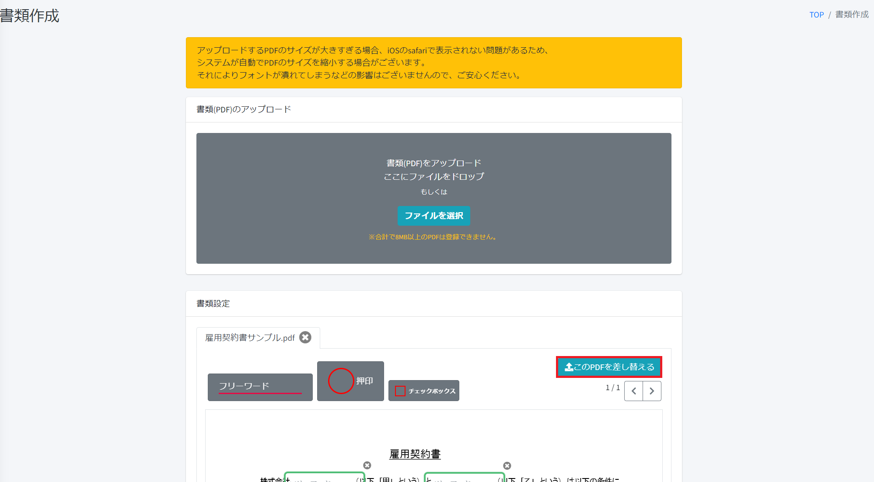Click the 雇用契約書 document title
The height and width of the screenshot is (482, 874).
coord(415,454)
